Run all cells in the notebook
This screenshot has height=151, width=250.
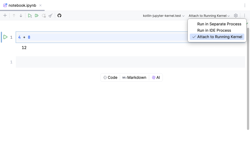tap(37, 16)
